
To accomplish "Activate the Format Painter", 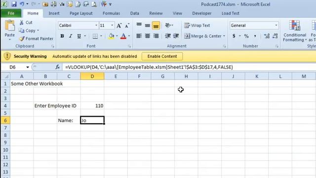I will 36,39.
